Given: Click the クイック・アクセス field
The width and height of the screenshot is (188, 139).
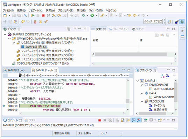Looking at the screenshot, I should point(153,21).
